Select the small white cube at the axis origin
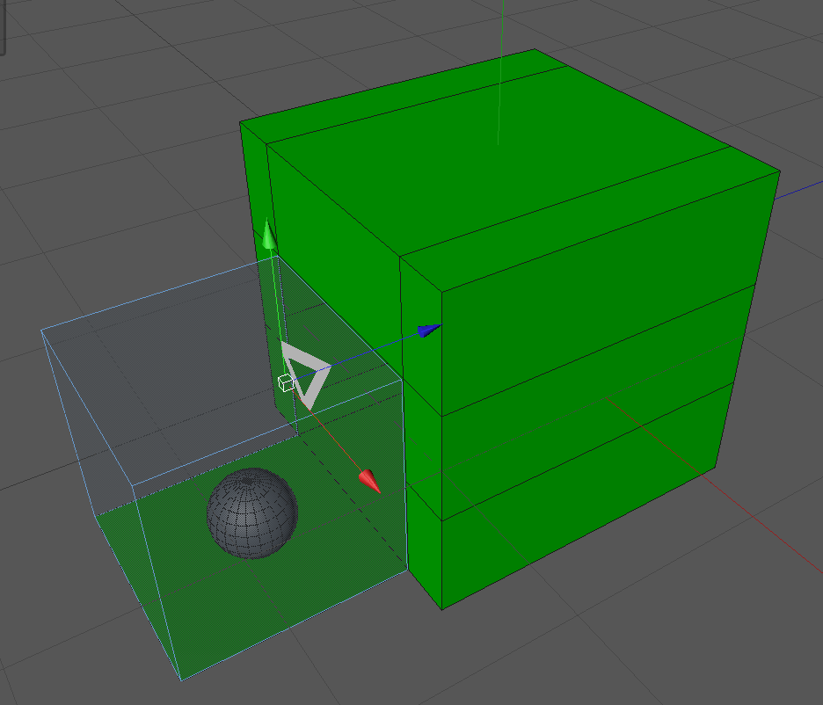Viewport: 823px width, 705px height. click(x=285, y=382)
